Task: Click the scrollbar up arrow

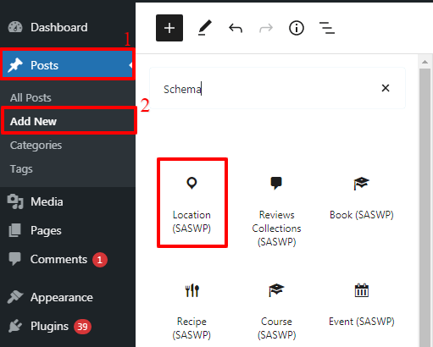Action: pyautogui.click(x=425, y=62)
